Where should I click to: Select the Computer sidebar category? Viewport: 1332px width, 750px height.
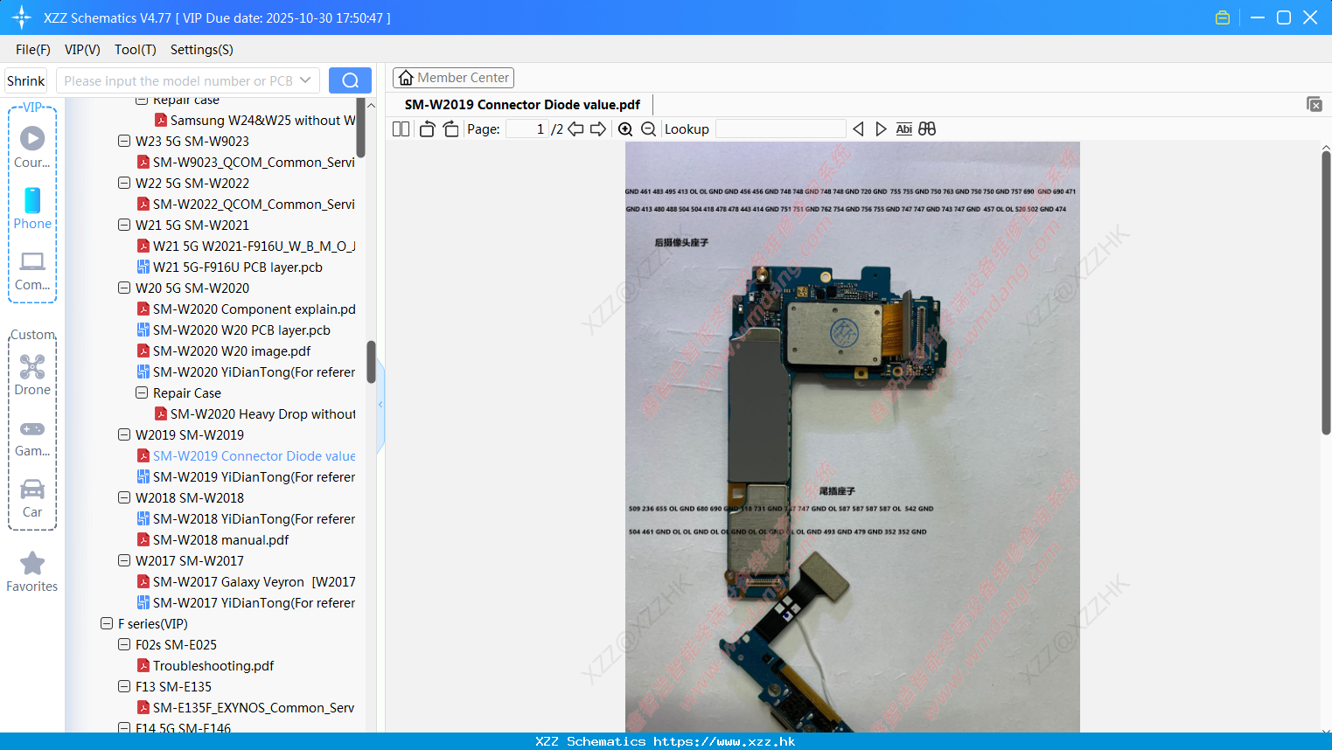(32, 270)
